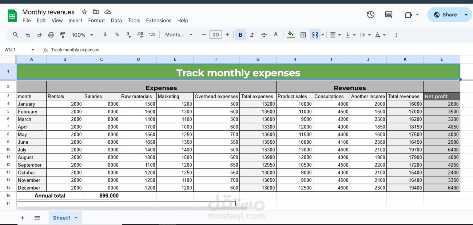473x225 pixels.
Task: Click the Share button
Action: tap(445, 15)
